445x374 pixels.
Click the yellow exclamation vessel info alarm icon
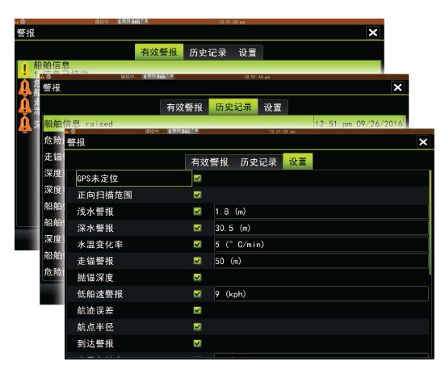tap(25, 69)
